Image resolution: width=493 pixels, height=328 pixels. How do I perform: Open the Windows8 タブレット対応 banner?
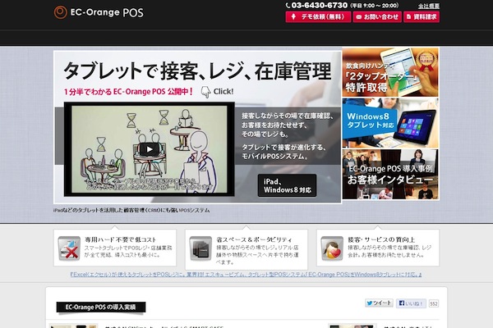coord(390,123)
